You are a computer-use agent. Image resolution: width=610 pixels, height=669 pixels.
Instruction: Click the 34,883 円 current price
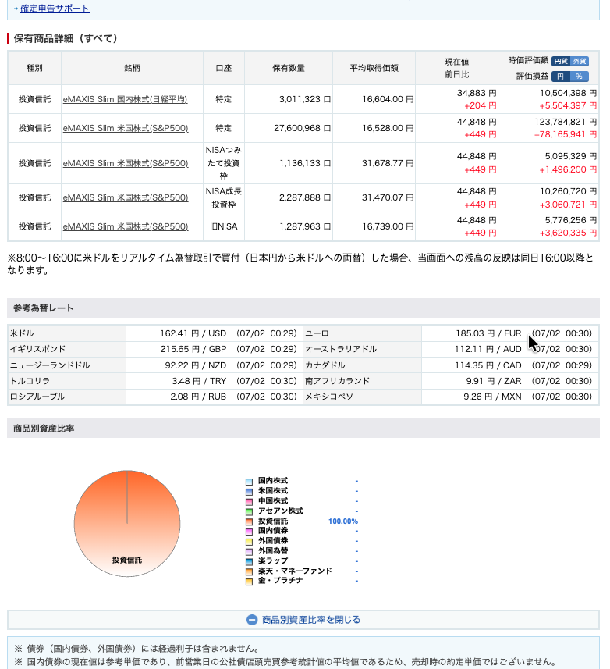[x=477, y=93]
